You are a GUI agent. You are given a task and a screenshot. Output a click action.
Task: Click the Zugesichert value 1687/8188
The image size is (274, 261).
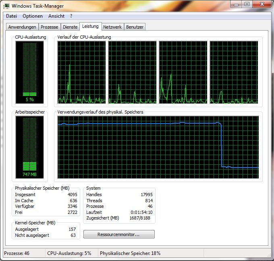(x=140, y=218)
